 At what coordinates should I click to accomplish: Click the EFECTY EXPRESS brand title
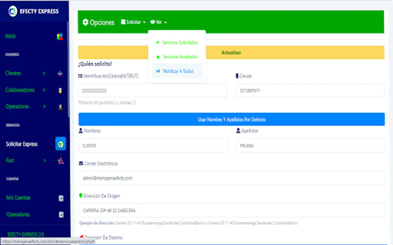[x=39, y=11]
